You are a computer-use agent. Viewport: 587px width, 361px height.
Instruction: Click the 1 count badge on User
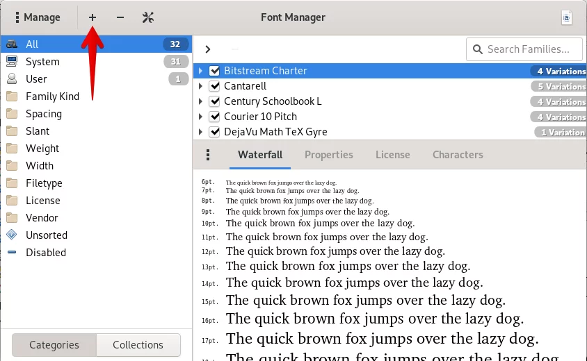[178, 79]
